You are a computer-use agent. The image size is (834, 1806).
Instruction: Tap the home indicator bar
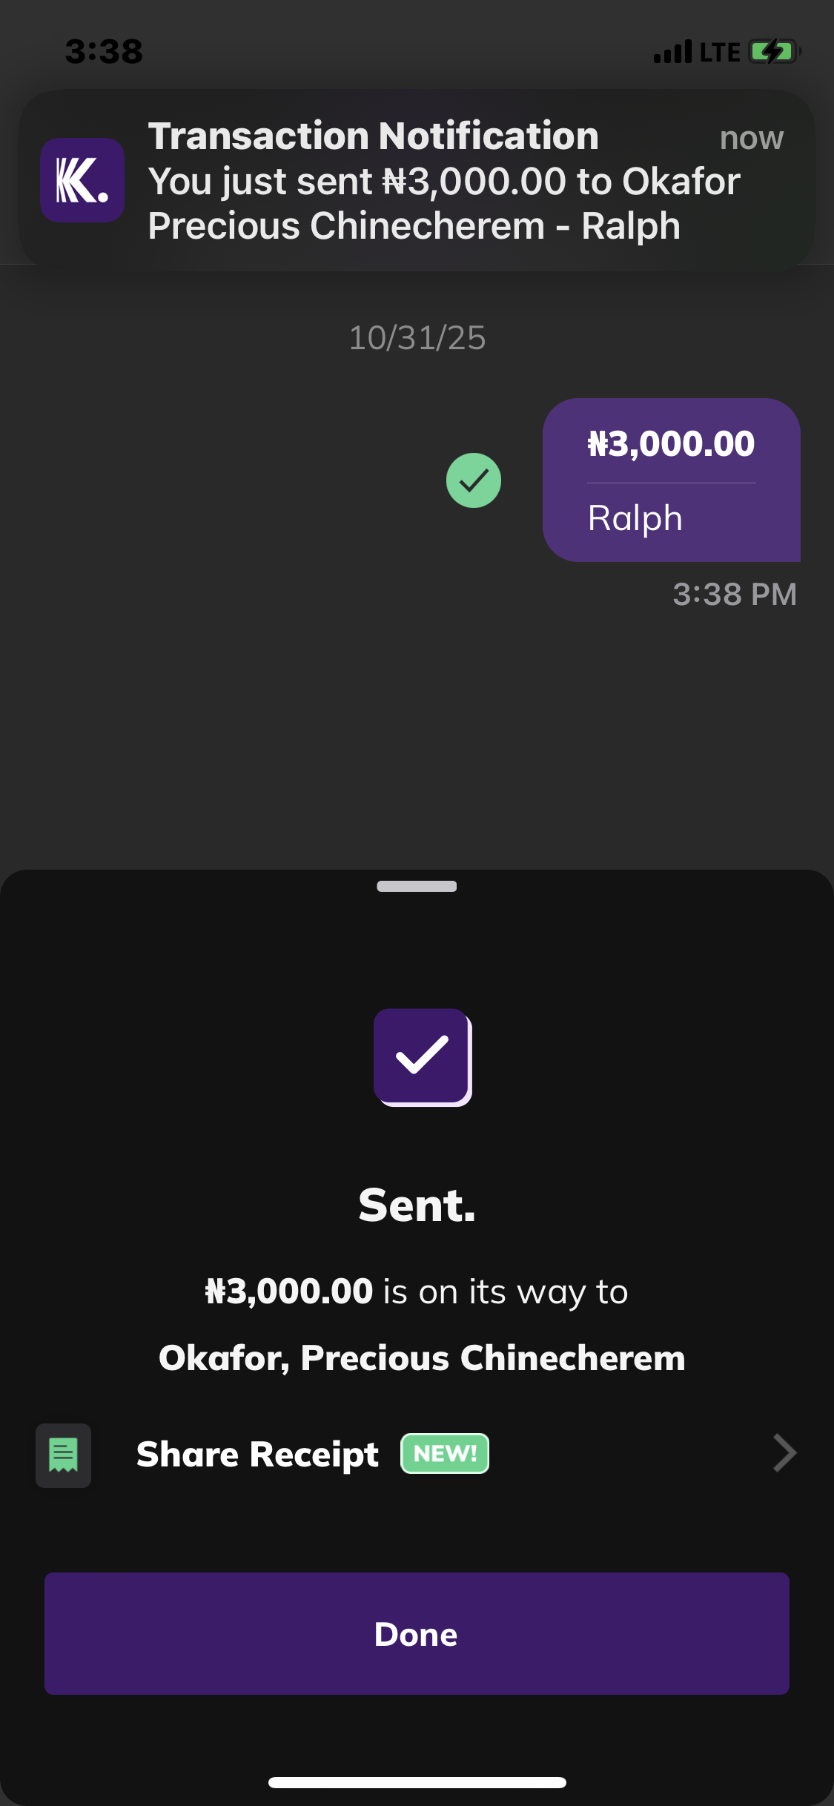[x=417, y=1782]
